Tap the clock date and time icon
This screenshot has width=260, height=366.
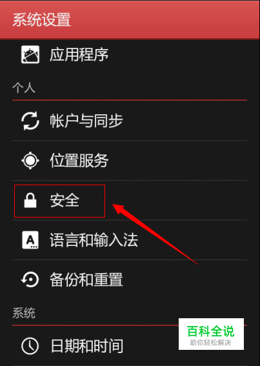click(x=30, y=346)
